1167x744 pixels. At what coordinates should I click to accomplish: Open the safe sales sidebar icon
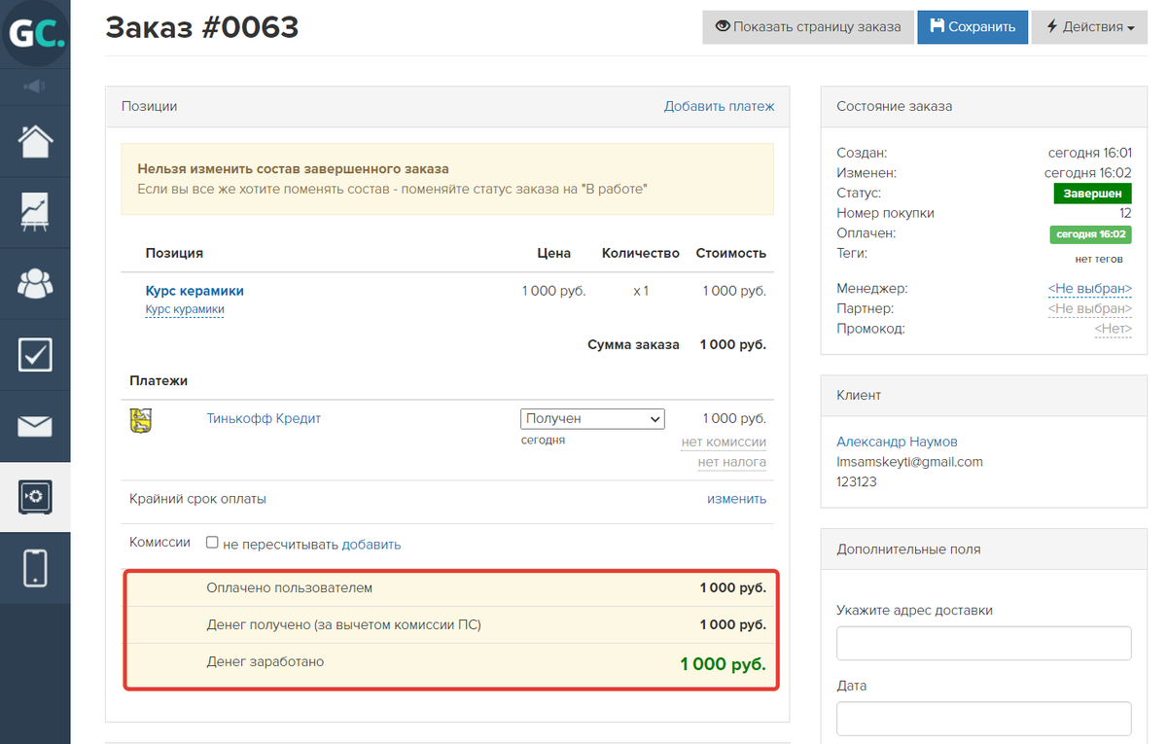click(35, 497)
